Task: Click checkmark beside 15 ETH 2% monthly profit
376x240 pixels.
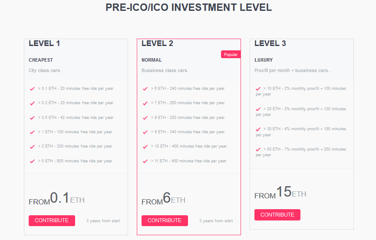Action: [x=258, y=89]
